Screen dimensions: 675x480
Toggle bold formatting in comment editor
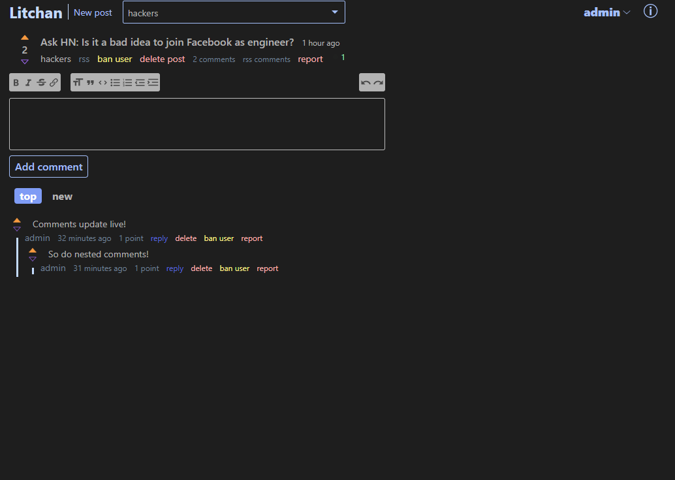16,83
